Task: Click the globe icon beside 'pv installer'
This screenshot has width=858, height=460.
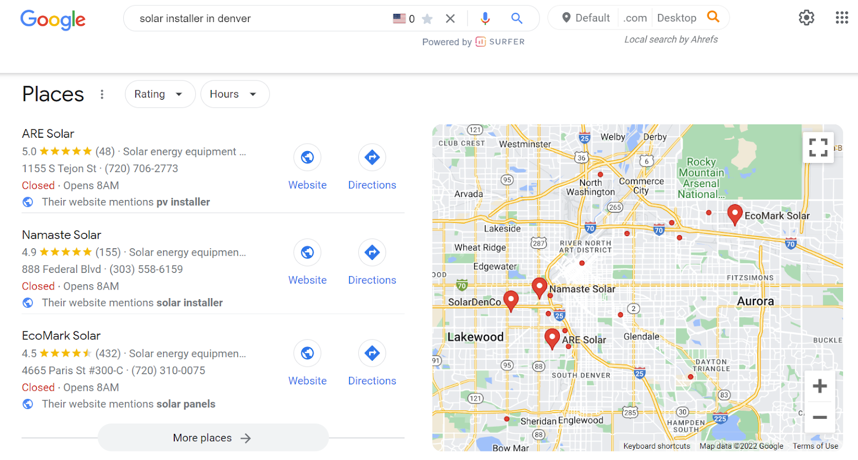Action: click(28, 202)
